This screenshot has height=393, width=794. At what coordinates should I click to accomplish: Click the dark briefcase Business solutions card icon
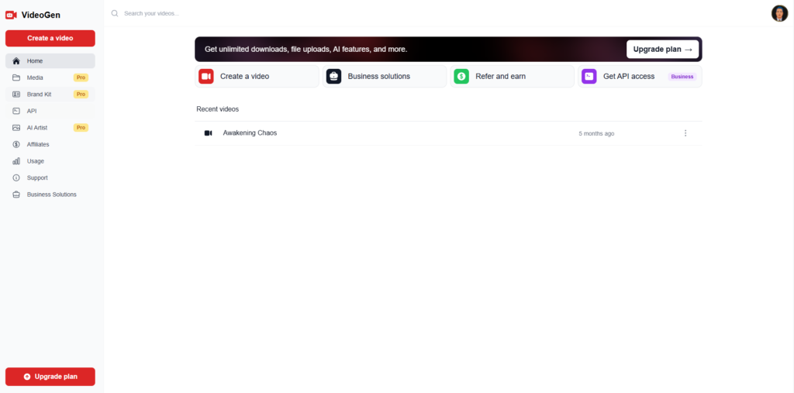[333, 77]
